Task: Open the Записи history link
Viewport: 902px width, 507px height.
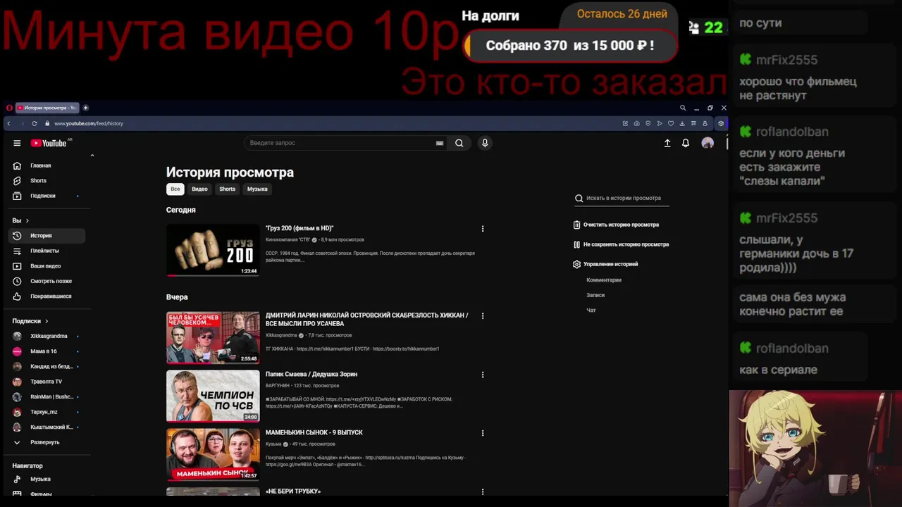Action: point(595,295)
